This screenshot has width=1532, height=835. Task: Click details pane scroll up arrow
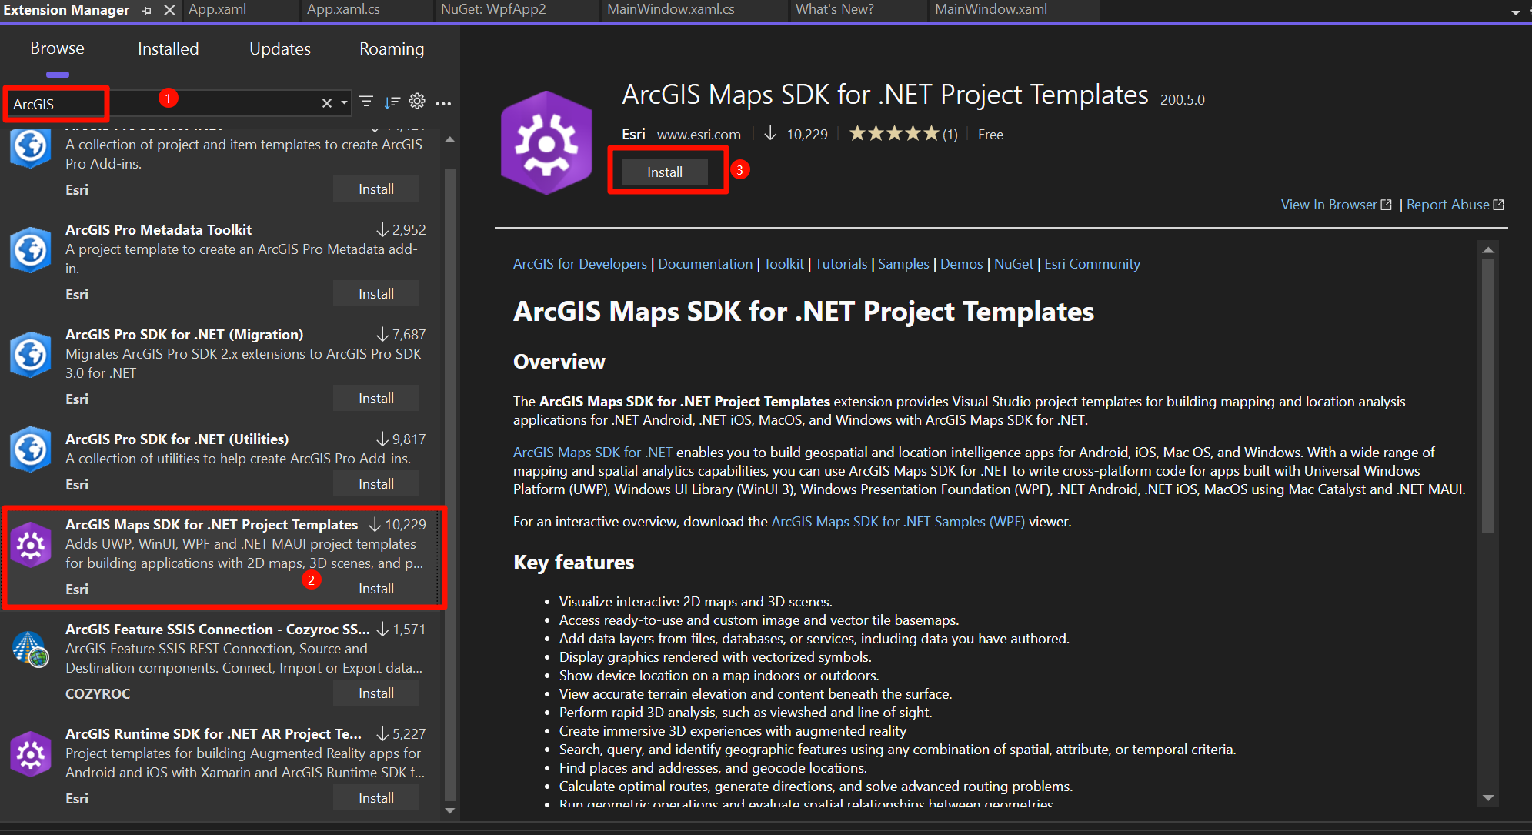(x=1488, y=250)
